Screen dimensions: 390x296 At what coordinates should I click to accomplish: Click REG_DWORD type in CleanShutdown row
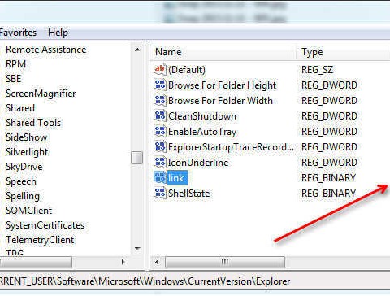pos(329,116)
